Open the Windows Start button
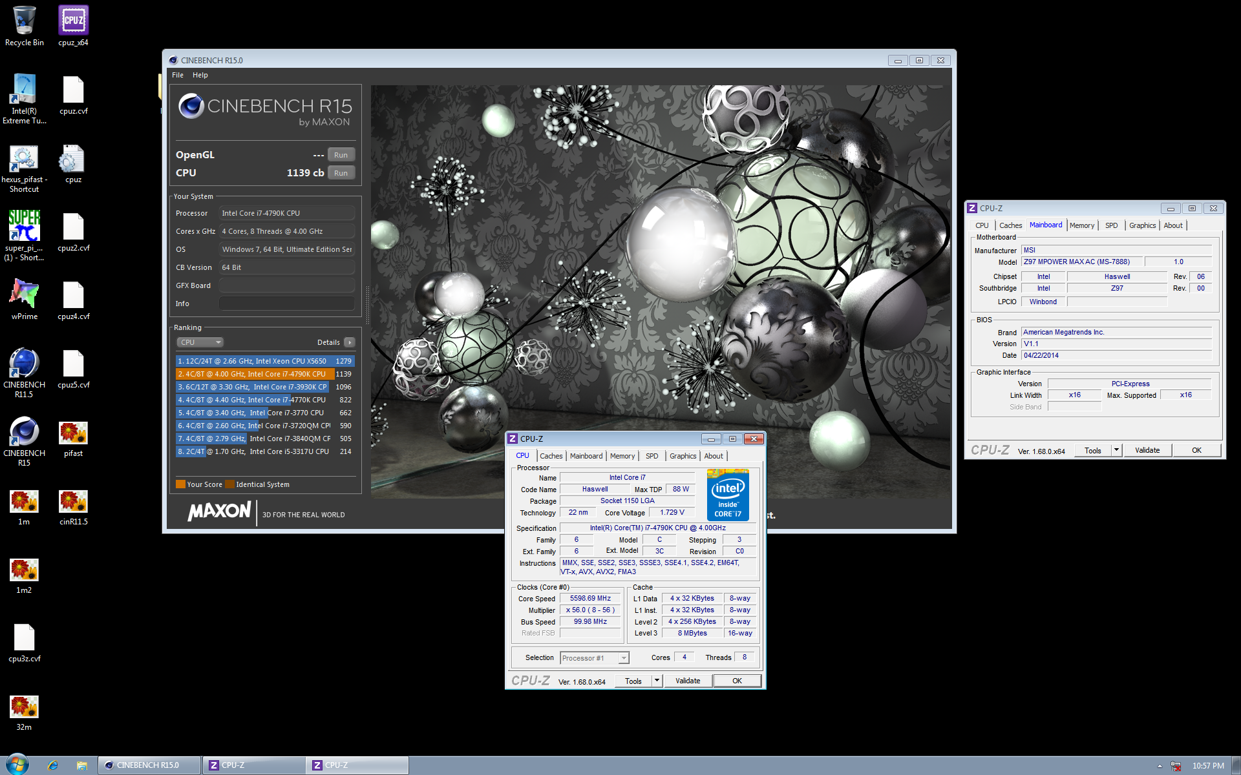Screen dimensions: 1241x775 coord(17,765)
